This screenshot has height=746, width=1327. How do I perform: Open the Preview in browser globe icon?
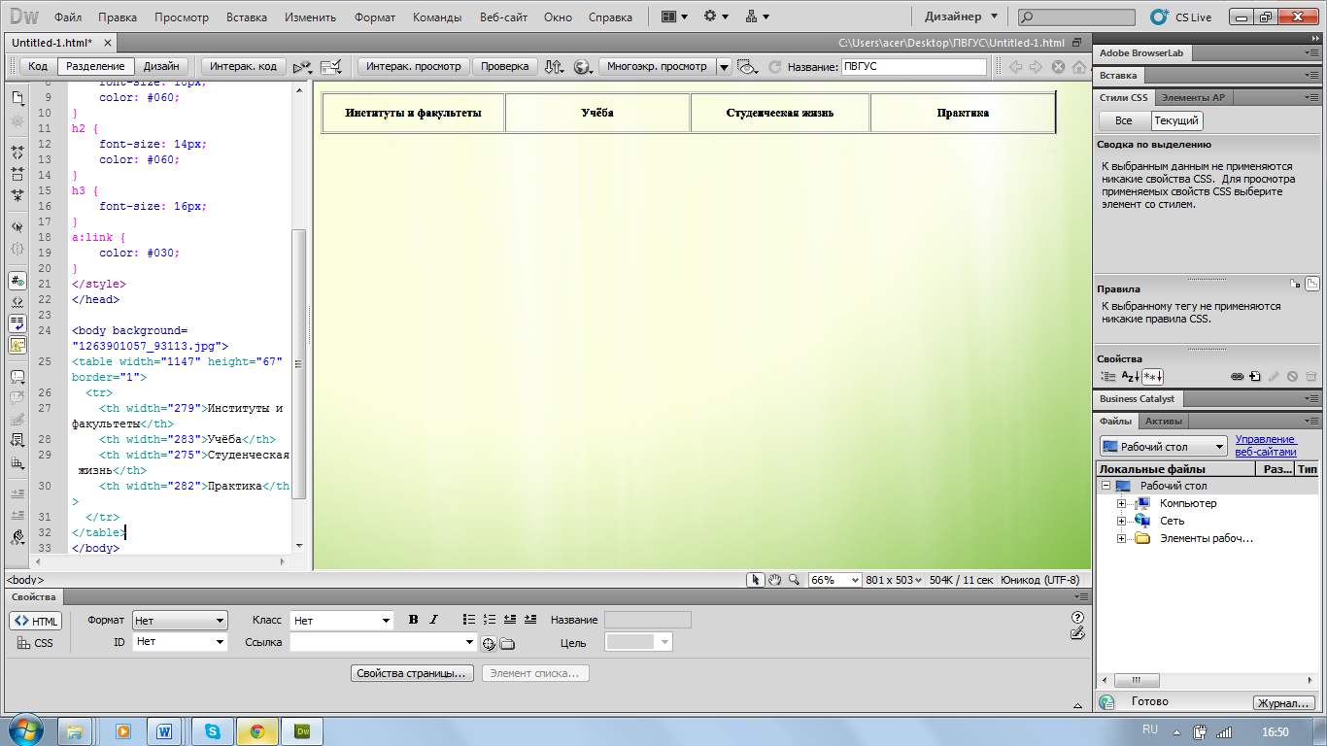pyautogui.click(x=583, y=66)
